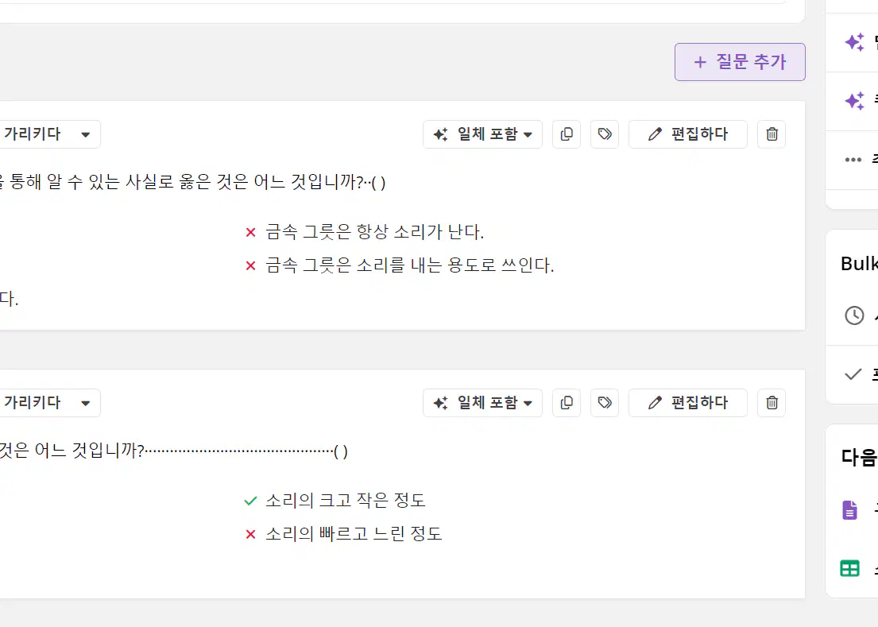Image resolution: width=878 pixels, height=627 pixels.
Task: Click 편집하다 on the first question
Action: click(687, 134)
